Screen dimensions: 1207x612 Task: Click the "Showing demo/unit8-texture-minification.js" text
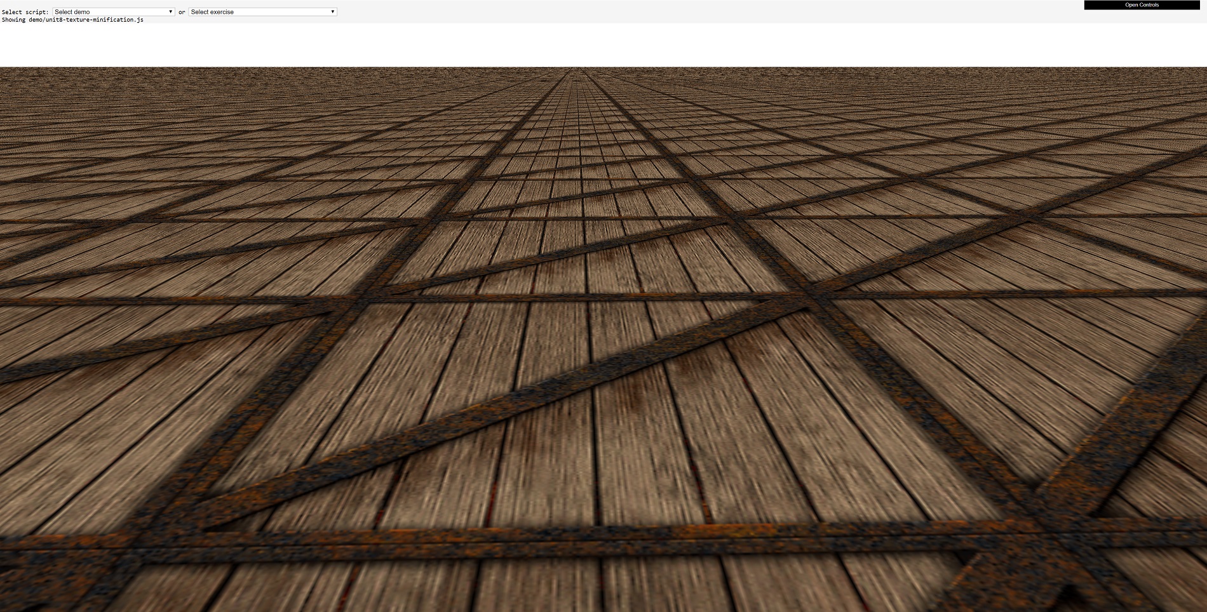click(72, 20)
